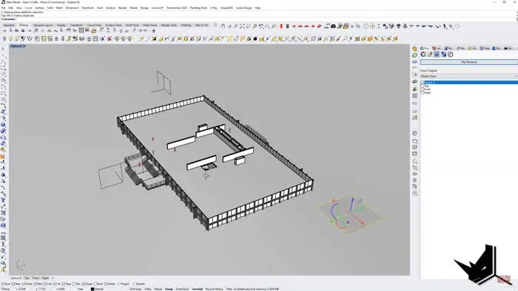Click the green circular icon in vertical strip
This screenshot has height=291, width=518.
coord(415,55)
